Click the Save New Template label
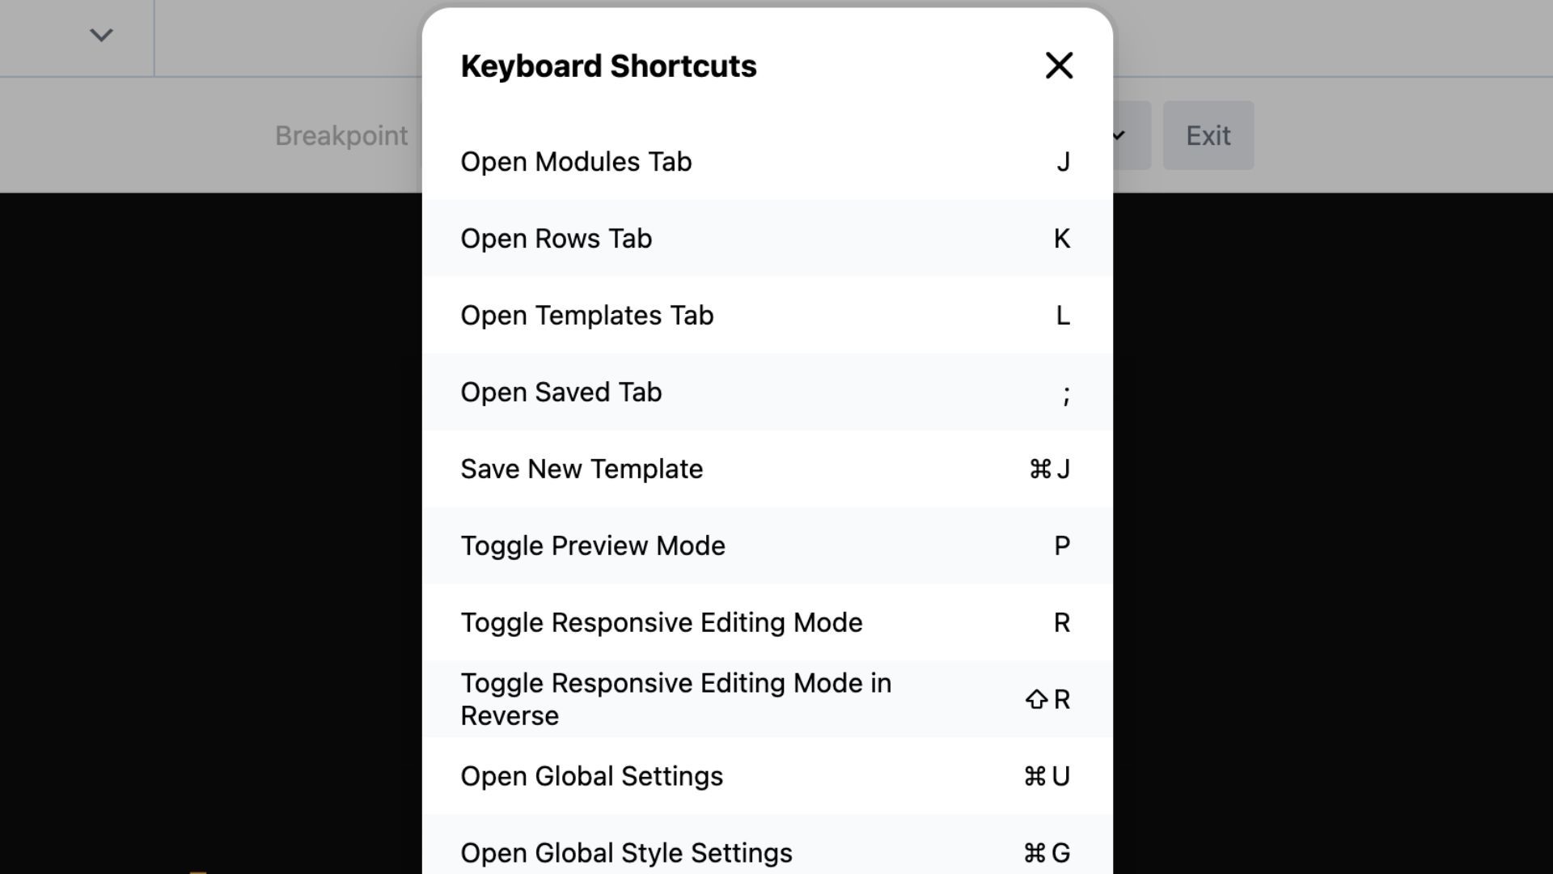Screen dimensions: 1553x874 coord(582,469)
